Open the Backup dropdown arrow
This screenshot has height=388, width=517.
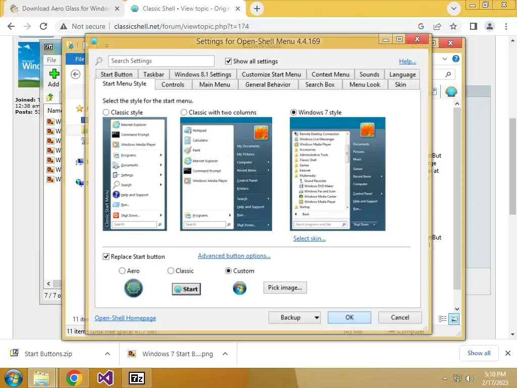coord(317,318)
